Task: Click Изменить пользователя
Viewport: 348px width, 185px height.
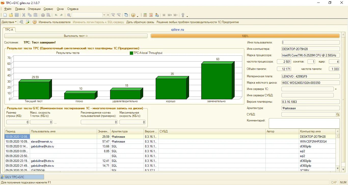Action: 55,22
